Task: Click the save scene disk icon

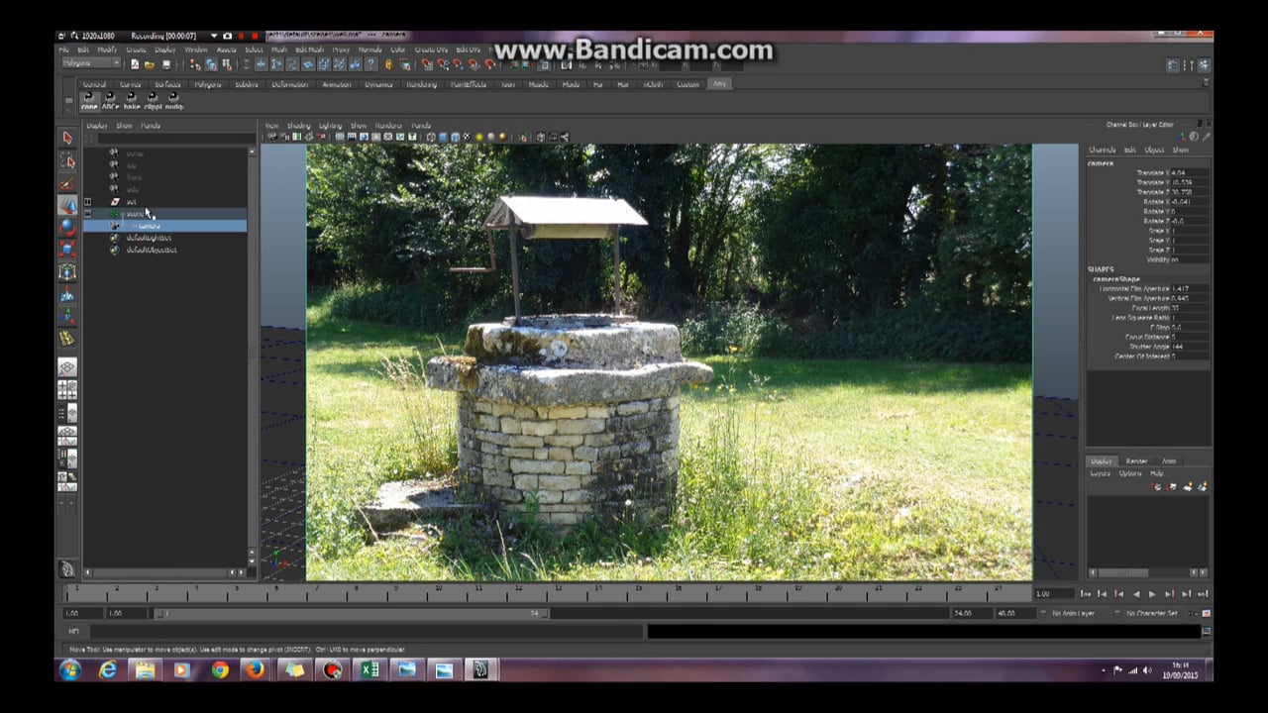Action: pyautogui.click(x=165, y=64)
